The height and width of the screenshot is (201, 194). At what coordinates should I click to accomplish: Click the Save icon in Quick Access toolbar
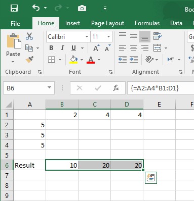pos(14,8)
